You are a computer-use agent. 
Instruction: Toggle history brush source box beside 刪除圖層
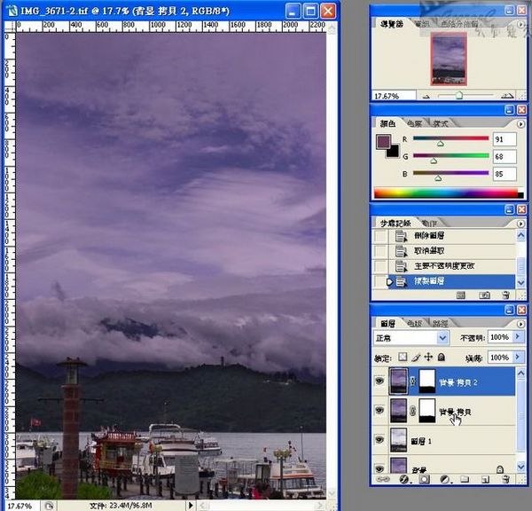coord(380,236)
